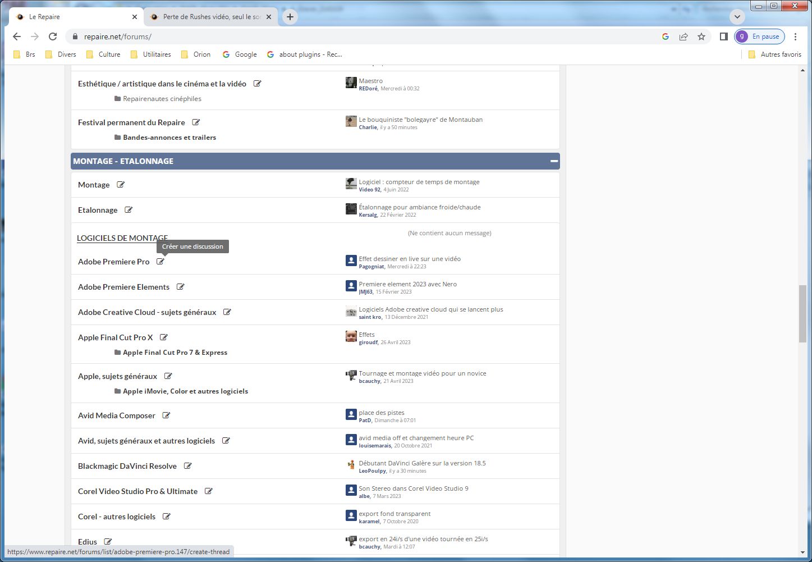Open thread Effet dessiner en live sur une vidéo
The height and width of the screenshot is (562, 812).
pos(410,259)
